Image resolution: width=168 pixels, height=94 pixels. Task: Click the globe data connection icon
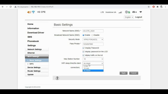[x=128, y=12]
